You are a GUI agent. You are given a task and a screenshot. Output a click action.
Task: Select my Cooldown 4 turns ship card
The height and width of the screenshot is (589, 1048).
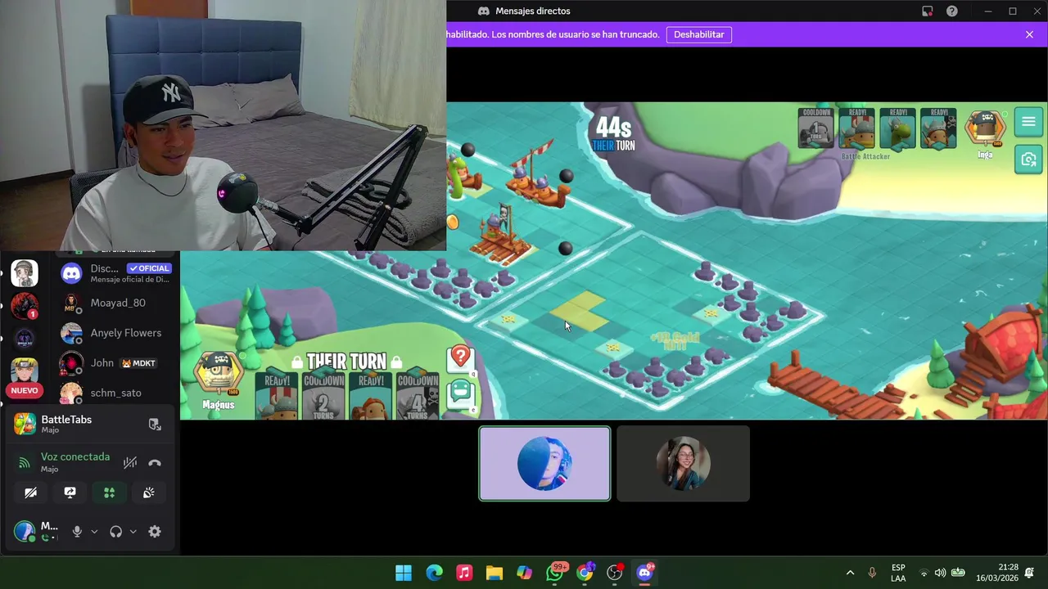[x=418, y=396]
